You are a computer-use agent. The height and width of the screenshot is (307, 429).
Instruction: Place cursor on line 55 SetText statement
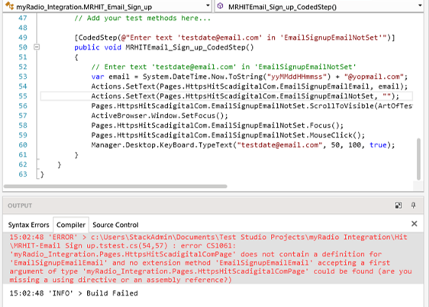pos(245,96)
